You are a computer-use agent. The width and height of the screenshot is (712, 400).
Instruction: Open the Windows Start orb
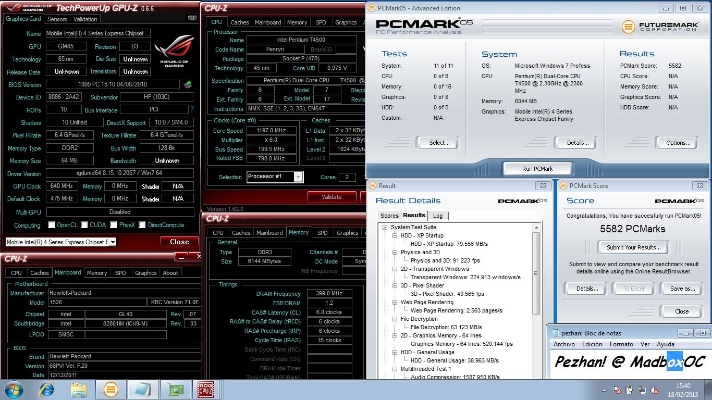point(14,389)
